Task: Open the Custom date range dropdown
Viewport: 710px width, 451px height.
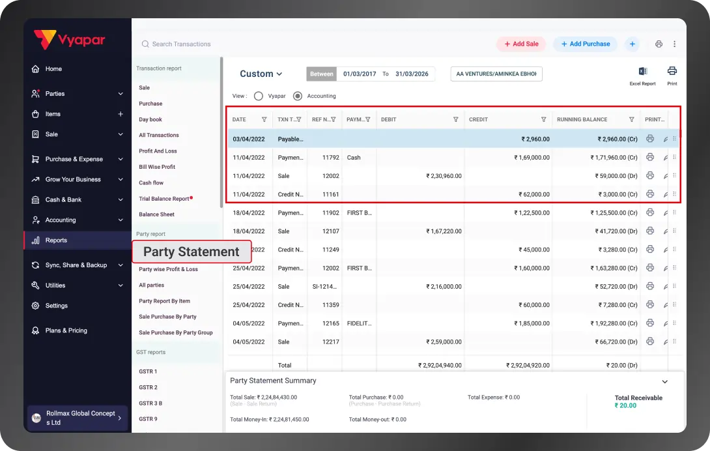Action: [x=261, y=74]
